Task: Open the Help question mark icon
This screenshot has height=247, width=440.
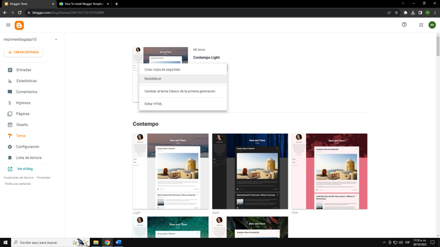Action: (x=404, y=25)
